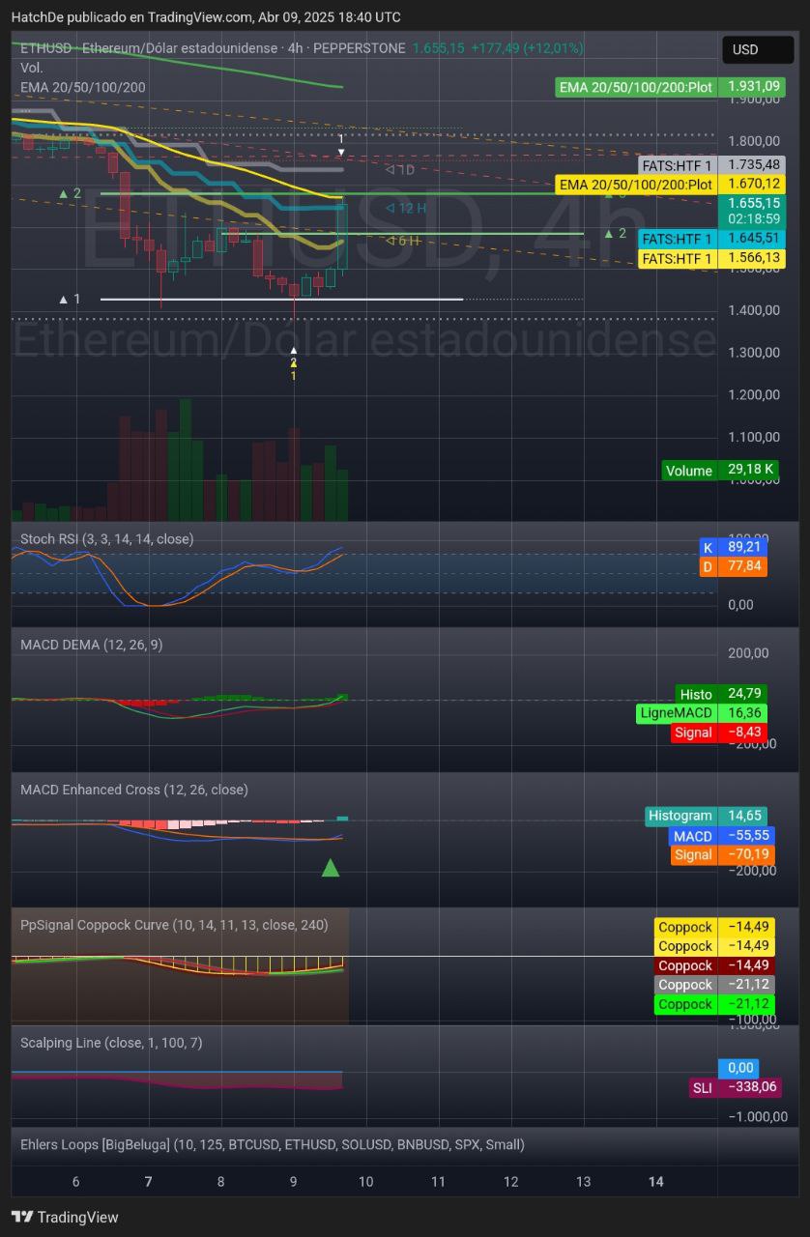Select the green triangle 2 marker at left
810x1237 pixels.
(70, 193)
